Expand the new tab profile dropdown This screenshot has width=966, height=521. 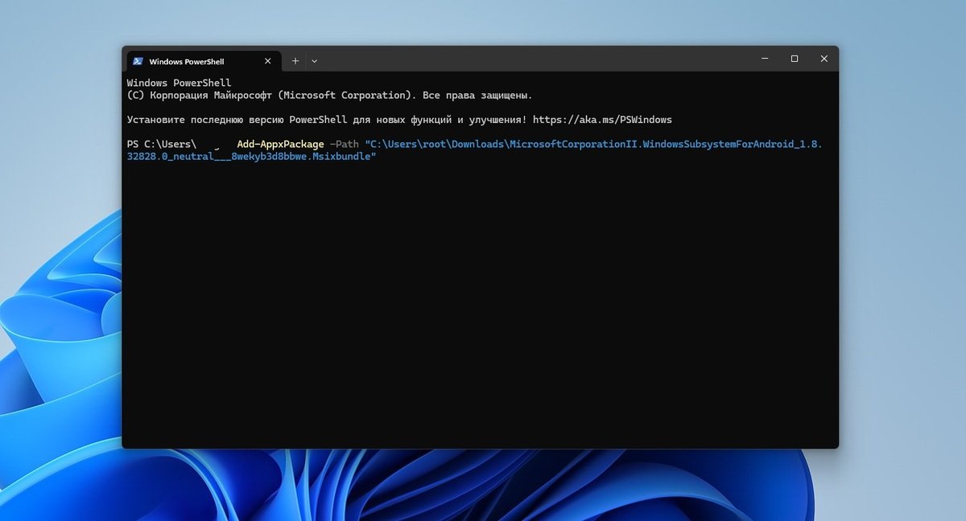coord(314,61)
